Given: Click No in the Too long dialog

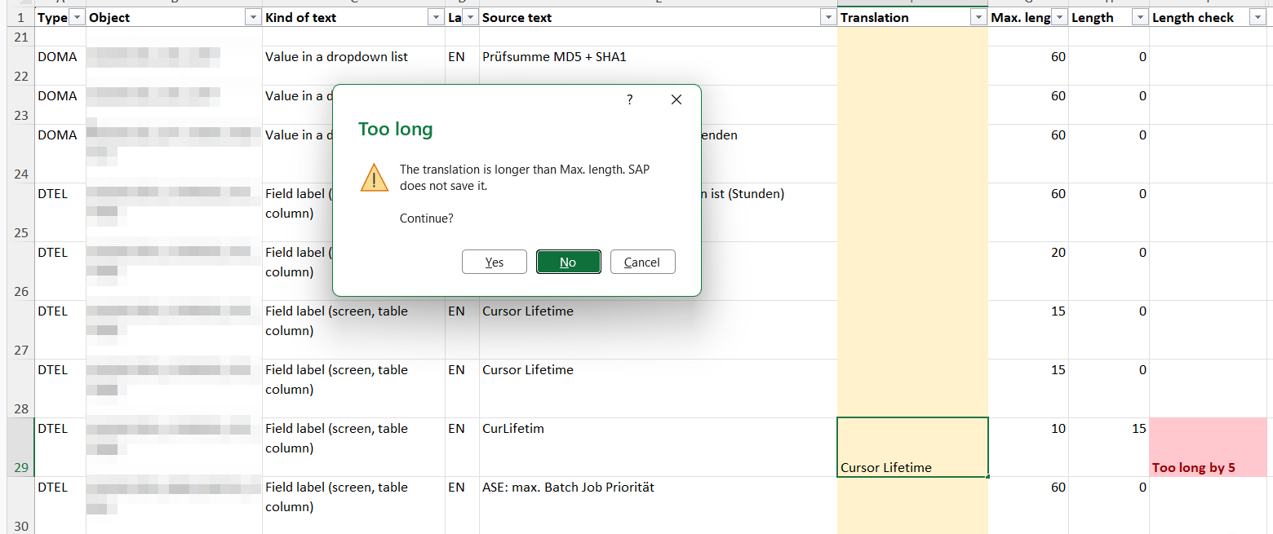Looking at the screenshot, I should pyautogui.click(x=568, y=262).
